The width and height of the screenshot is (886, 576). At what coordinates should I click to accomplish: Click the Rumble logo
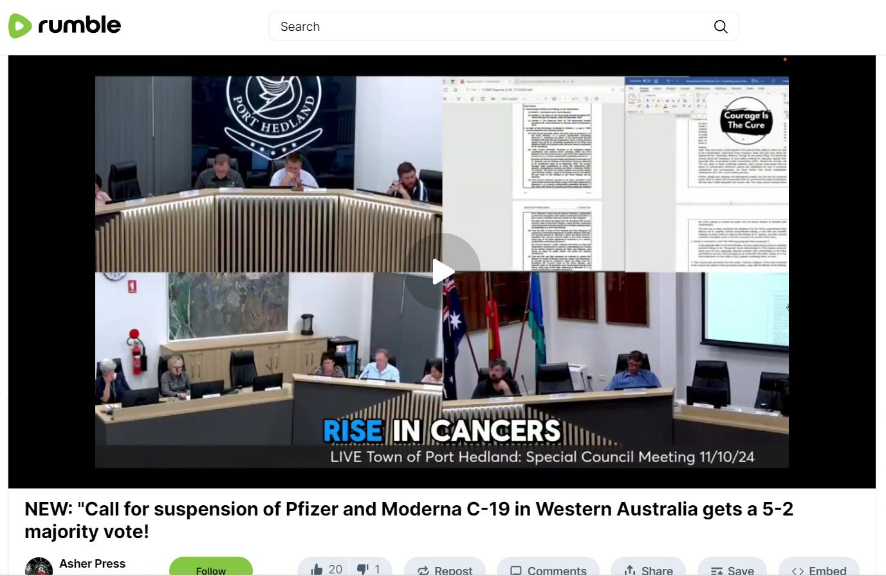pos(64,26)
